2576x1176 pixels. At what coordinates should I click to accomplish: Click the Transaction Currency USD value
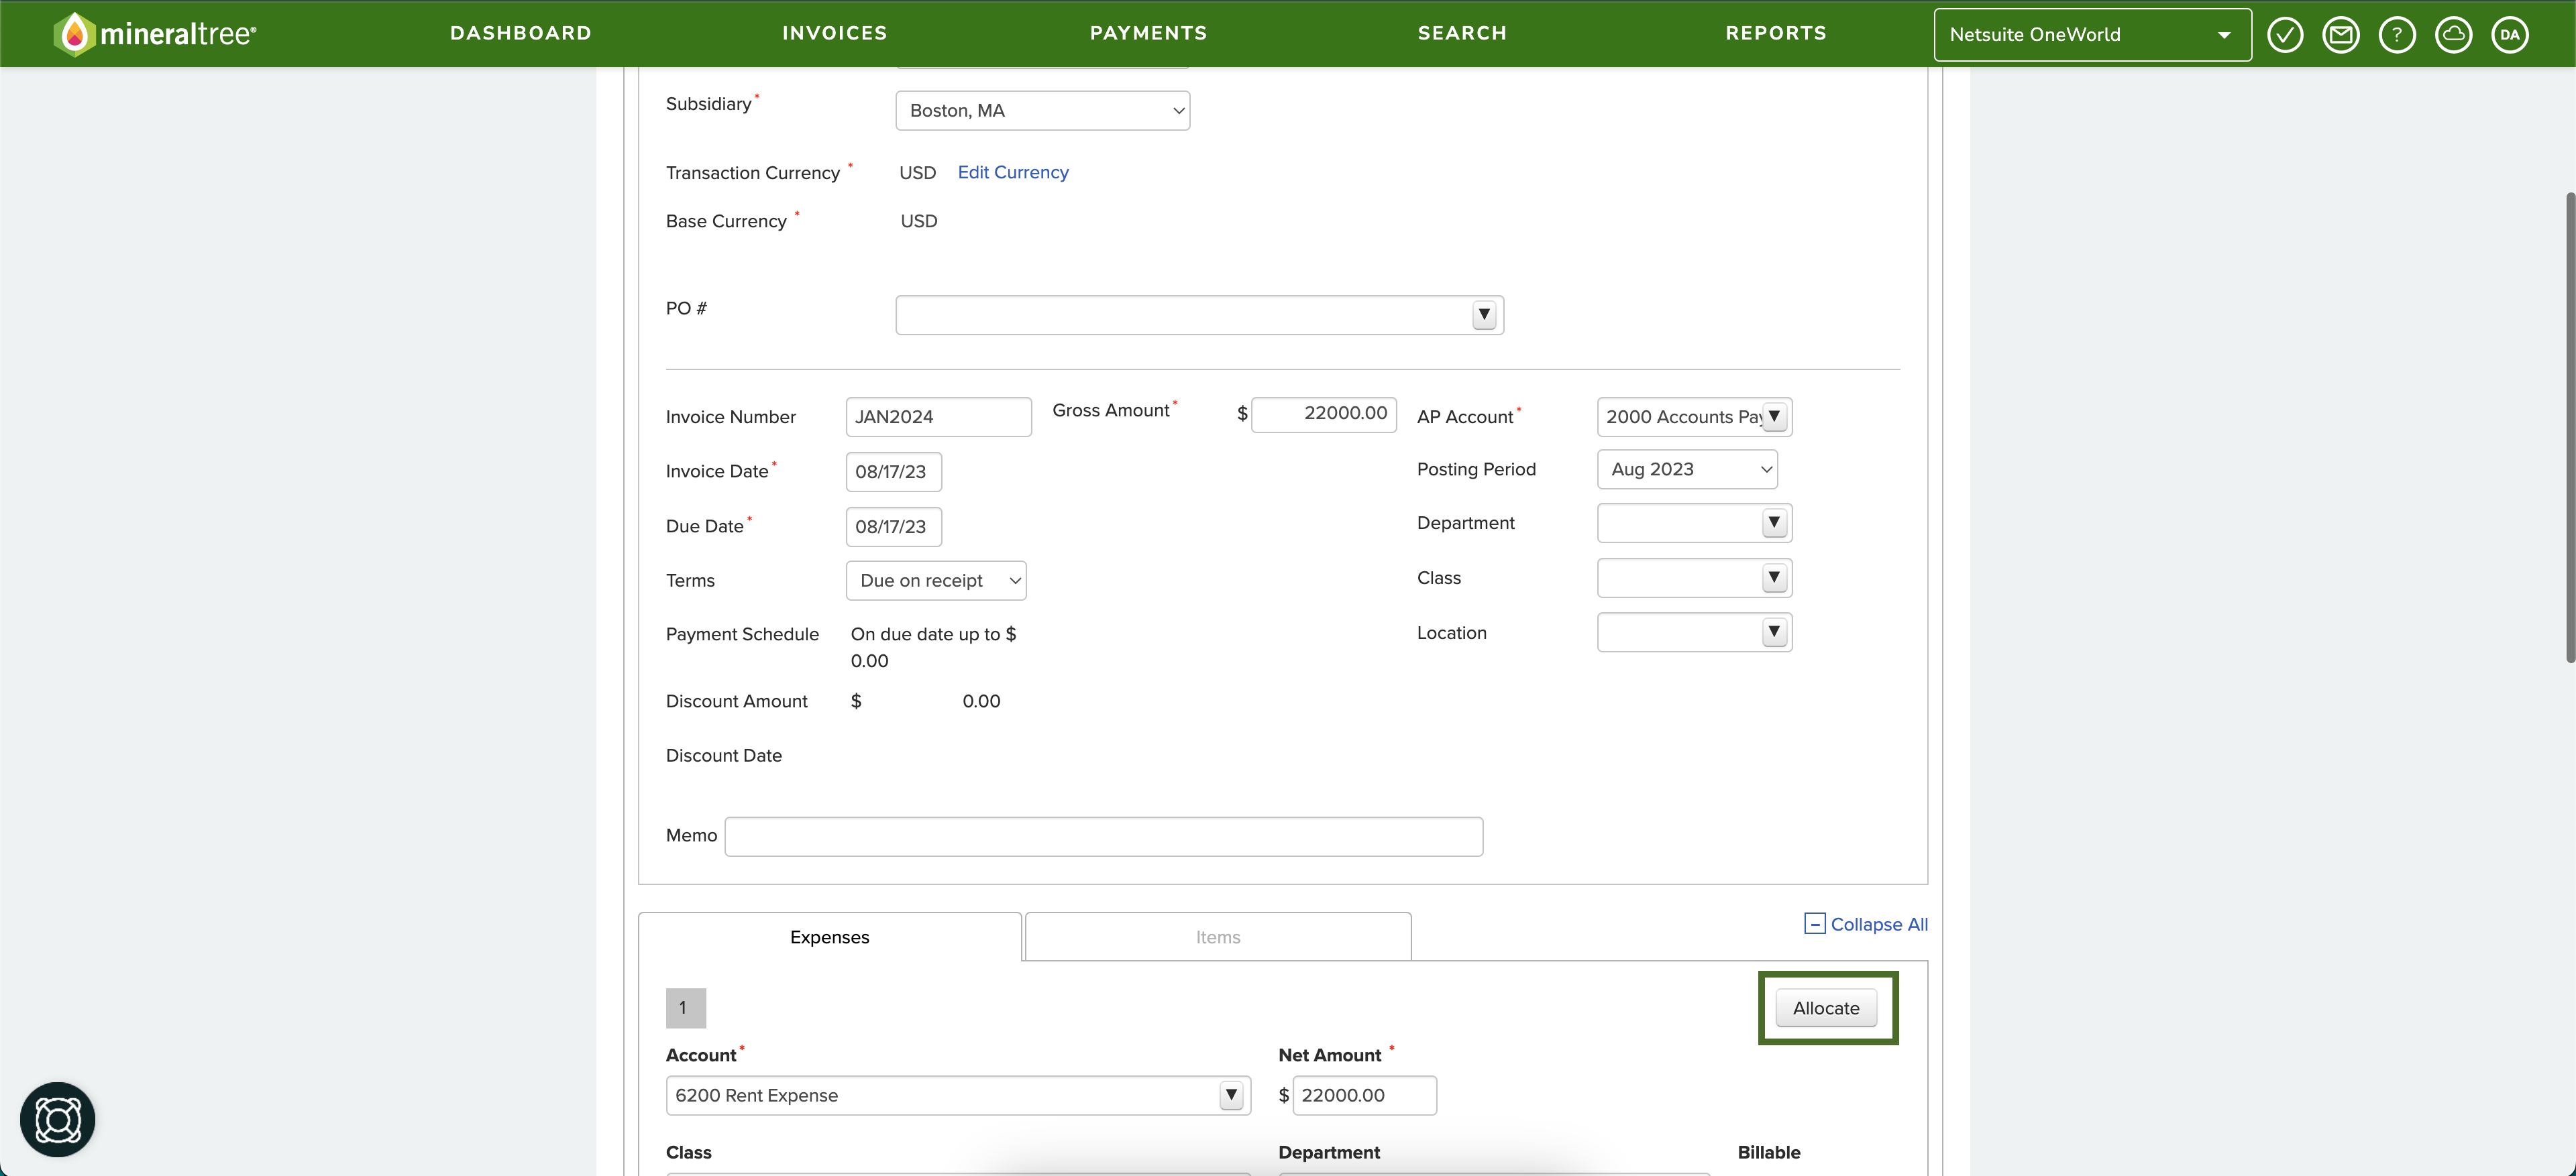tap(917, 172)
